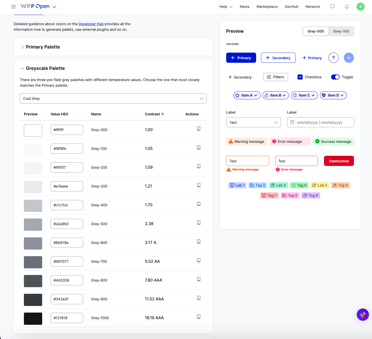Screen dimensions: 372x339
Task: Click the round light-blue plus button
Action: 349,58
